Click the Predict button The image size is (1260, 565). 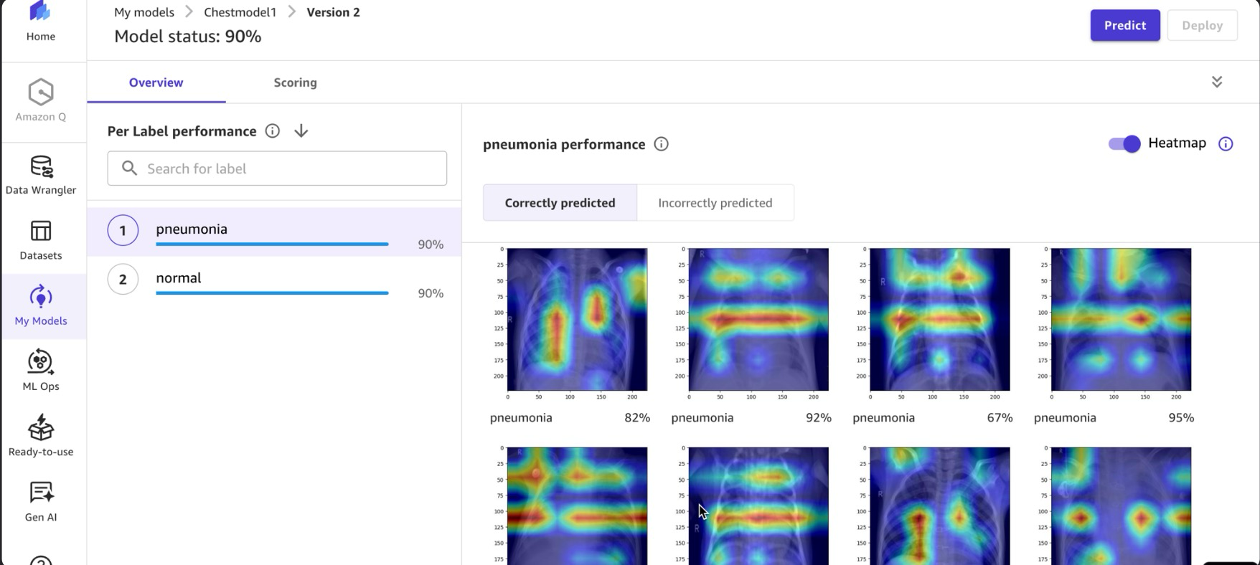click(1124, 25)
